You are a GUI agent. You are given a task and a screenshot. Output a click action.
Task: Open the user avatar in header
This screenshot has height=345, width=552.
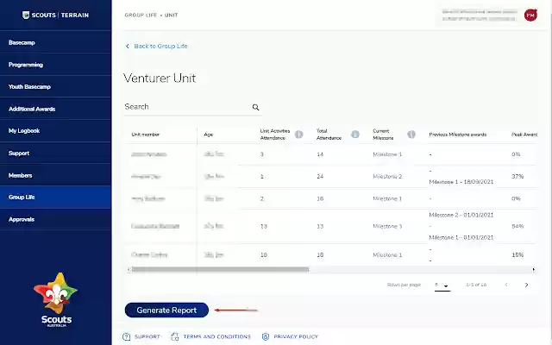(x=530, y=16)
